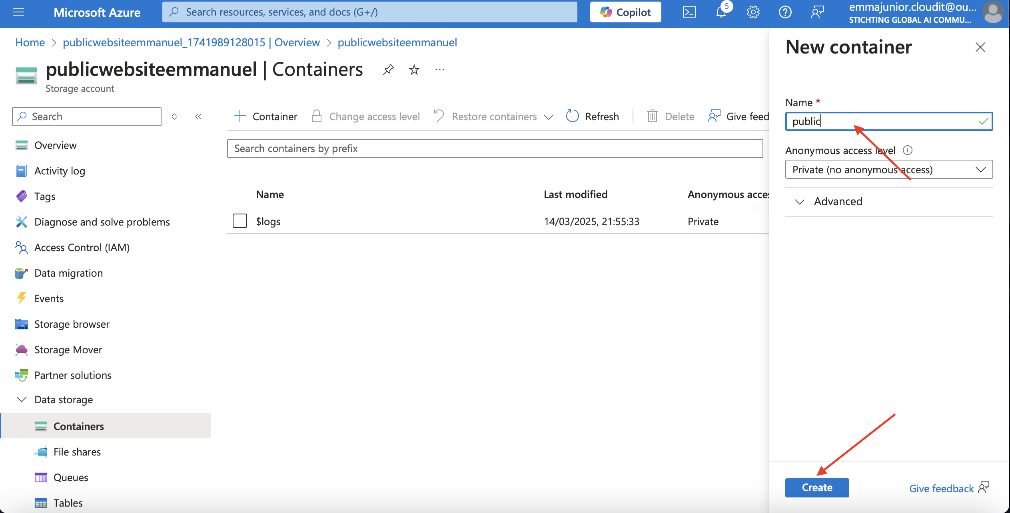This screenshot has height=513, width=1010.
Task: Open File shares under Data storage
Action: 77,452
